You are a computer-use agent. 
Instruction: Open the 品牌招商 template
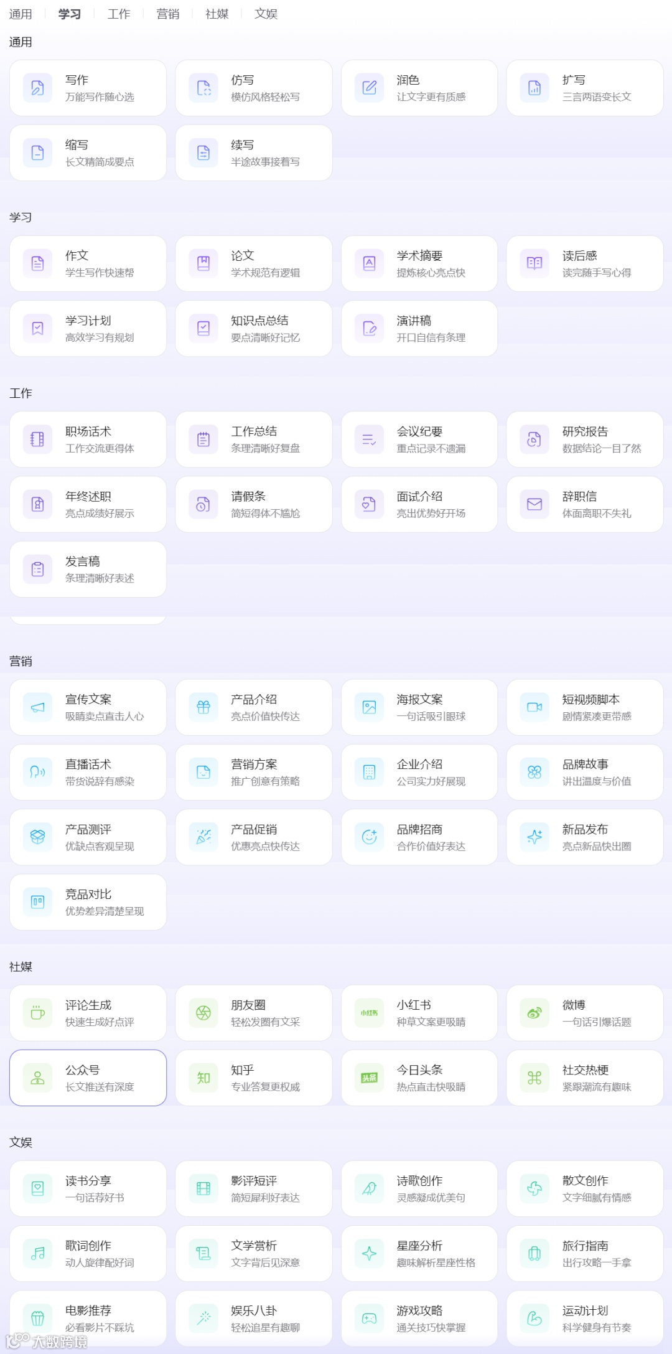pos(419,837)
